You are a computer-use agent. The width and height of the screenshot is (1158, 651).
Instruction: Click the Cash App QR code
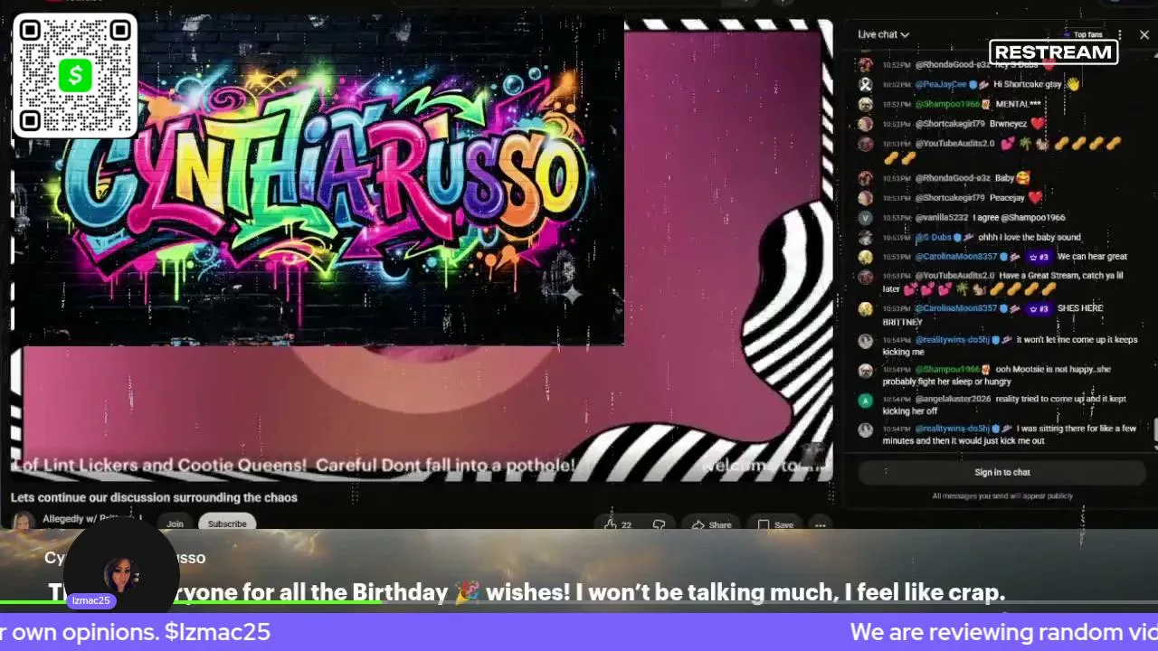(75, 76)
